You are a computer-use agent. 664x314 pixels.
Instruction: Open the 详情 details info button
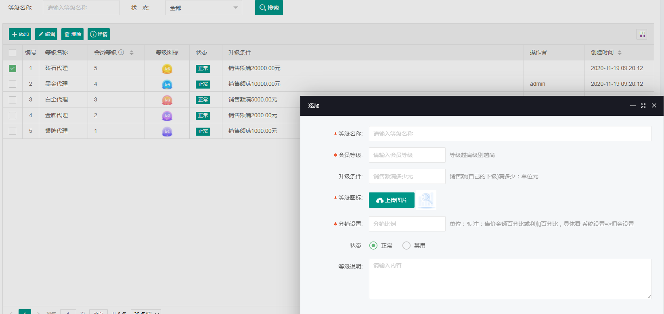point(98,34)
